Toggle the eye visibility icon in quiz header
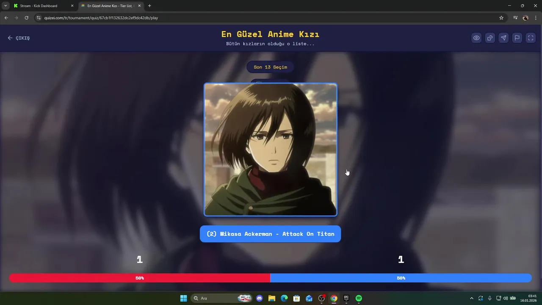Screen dimensions: 542x305 pos(476,38)
